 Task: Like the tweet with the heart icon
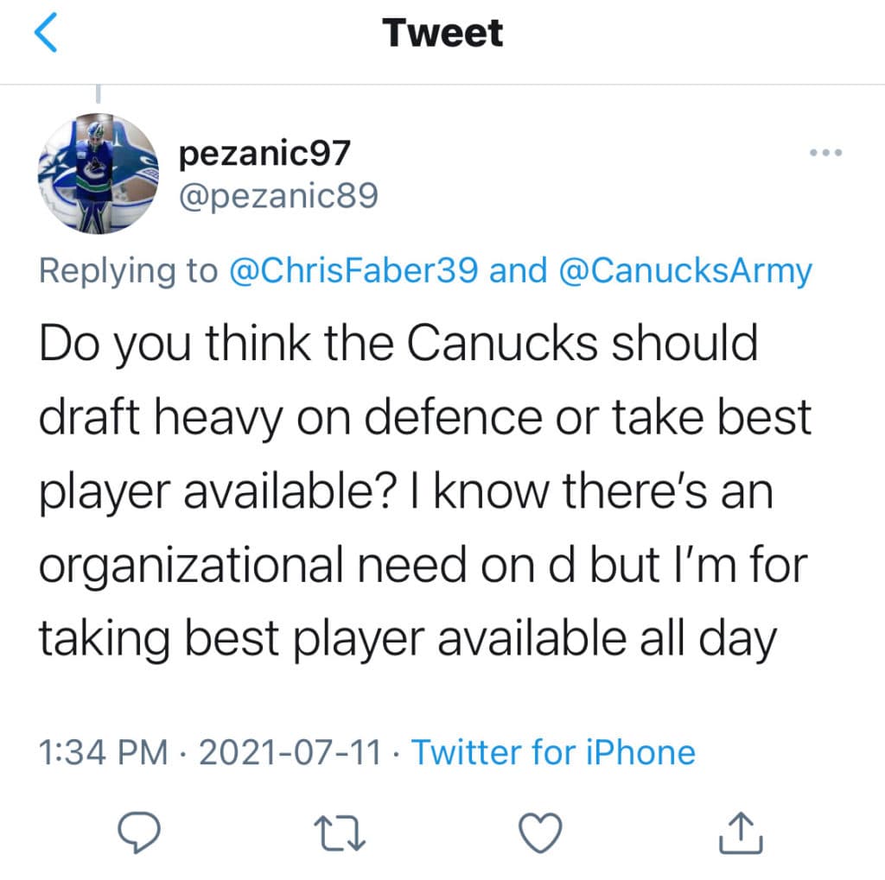(541, 831)
